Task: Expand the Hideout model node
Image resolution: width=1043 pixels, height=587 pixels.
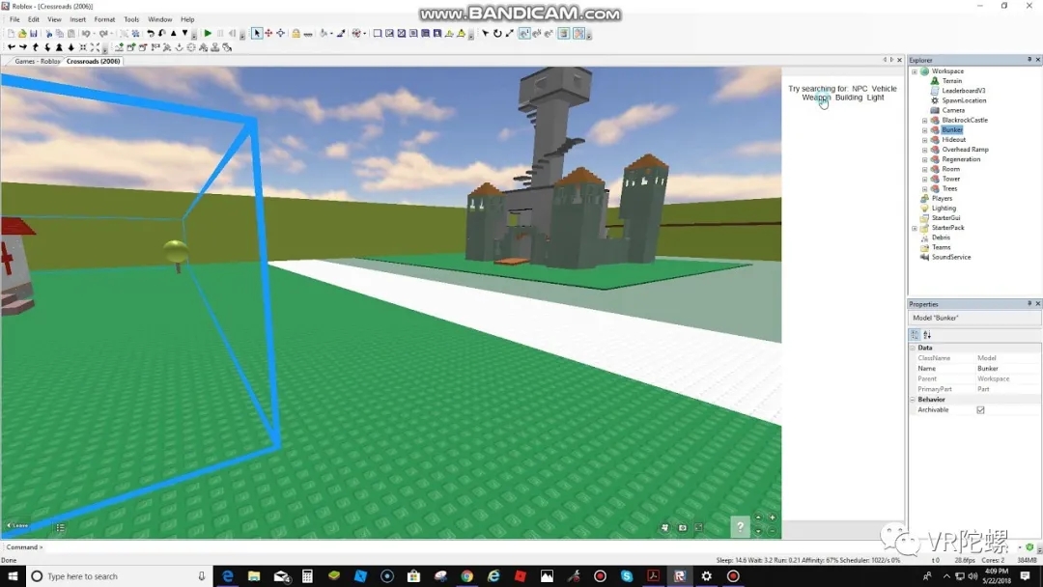Action: 924,140
